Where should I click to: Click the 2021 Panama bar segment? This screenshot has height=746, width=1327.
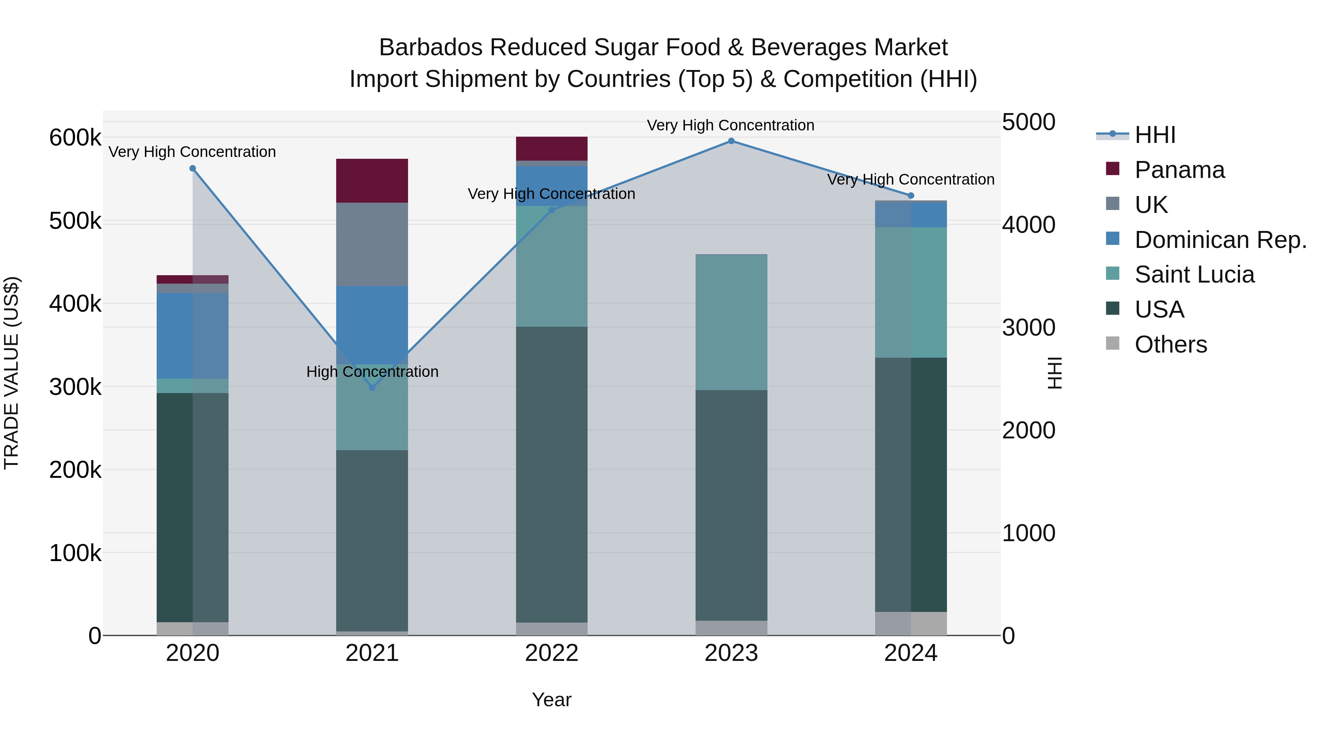coord(372,181)
